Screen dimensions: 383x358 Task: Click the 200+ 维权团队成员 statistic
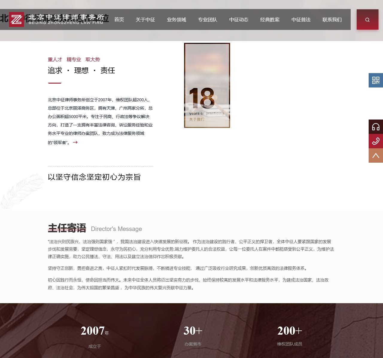(x=290, y=336)
